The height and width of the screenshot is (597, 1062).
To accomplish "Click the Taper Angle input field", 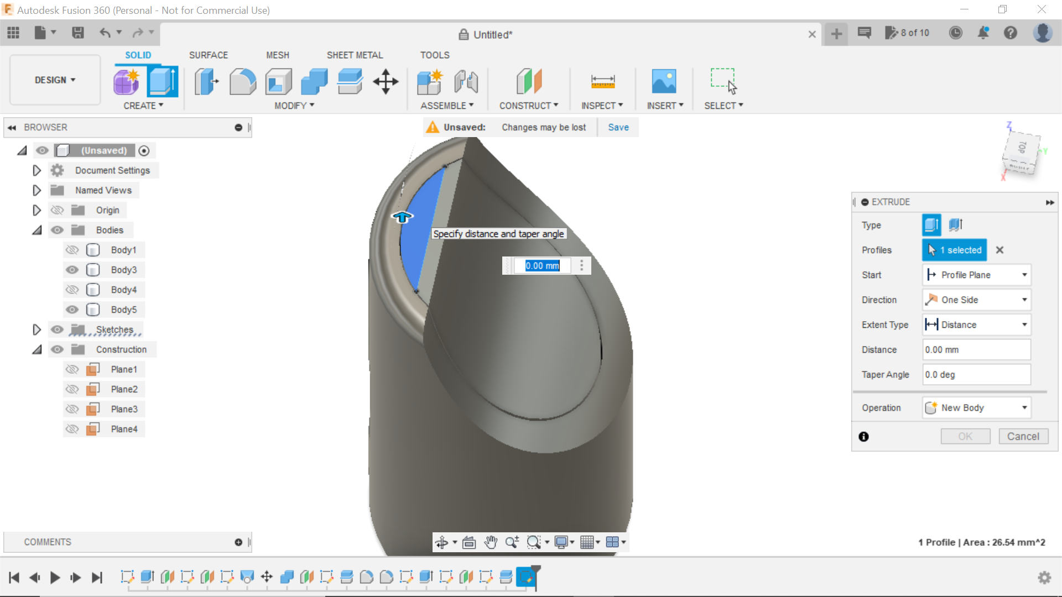I will tap(976, 374).
